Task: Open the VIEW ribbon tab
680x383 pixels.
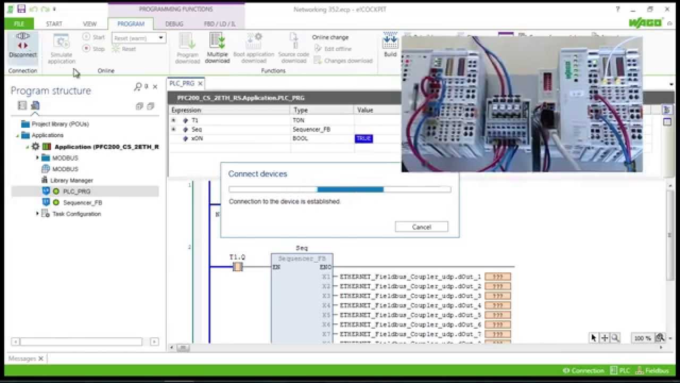Action: tap(90, 24)
